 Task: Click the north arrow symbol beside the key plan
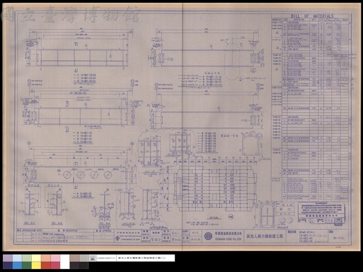231,216
